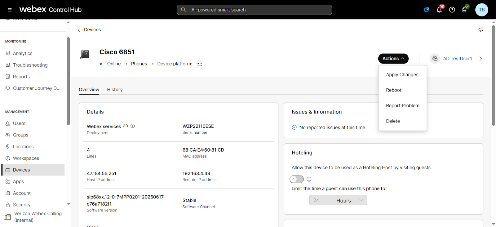Click the Cisco device platform logo

click(199, 64)
